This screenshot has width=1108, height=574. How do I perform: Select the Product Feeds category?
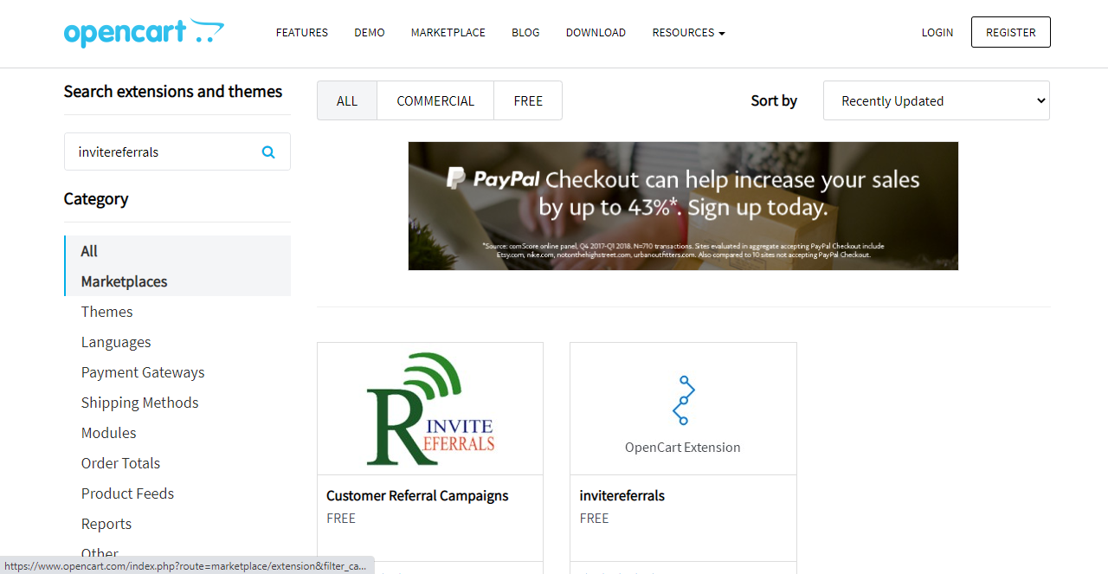click(x=128, y=493)
